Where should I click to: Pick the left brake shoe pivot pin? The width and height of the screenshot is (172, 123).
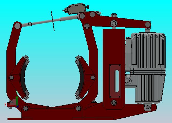[12, 77]
